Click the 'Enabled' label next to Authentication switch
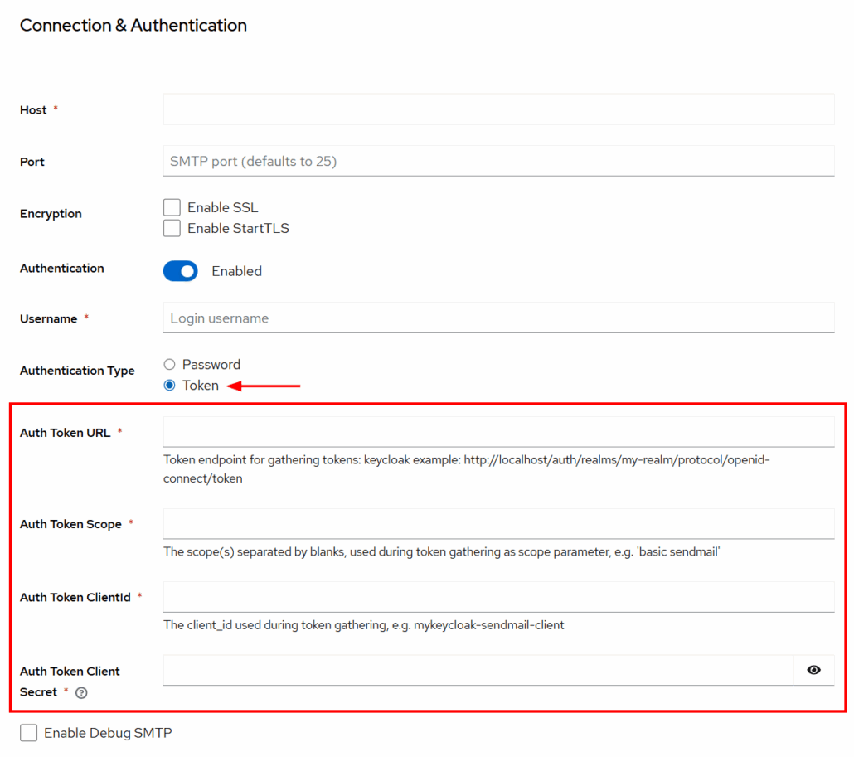 236,271
